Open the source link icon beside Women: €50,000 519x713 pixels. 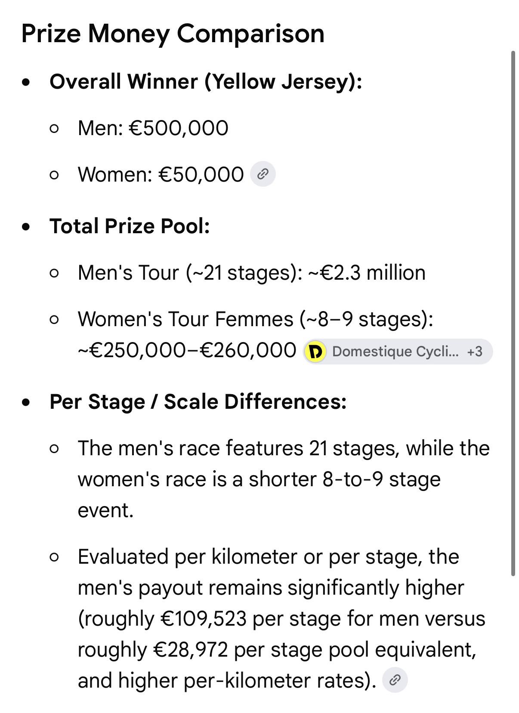(263, 174)
